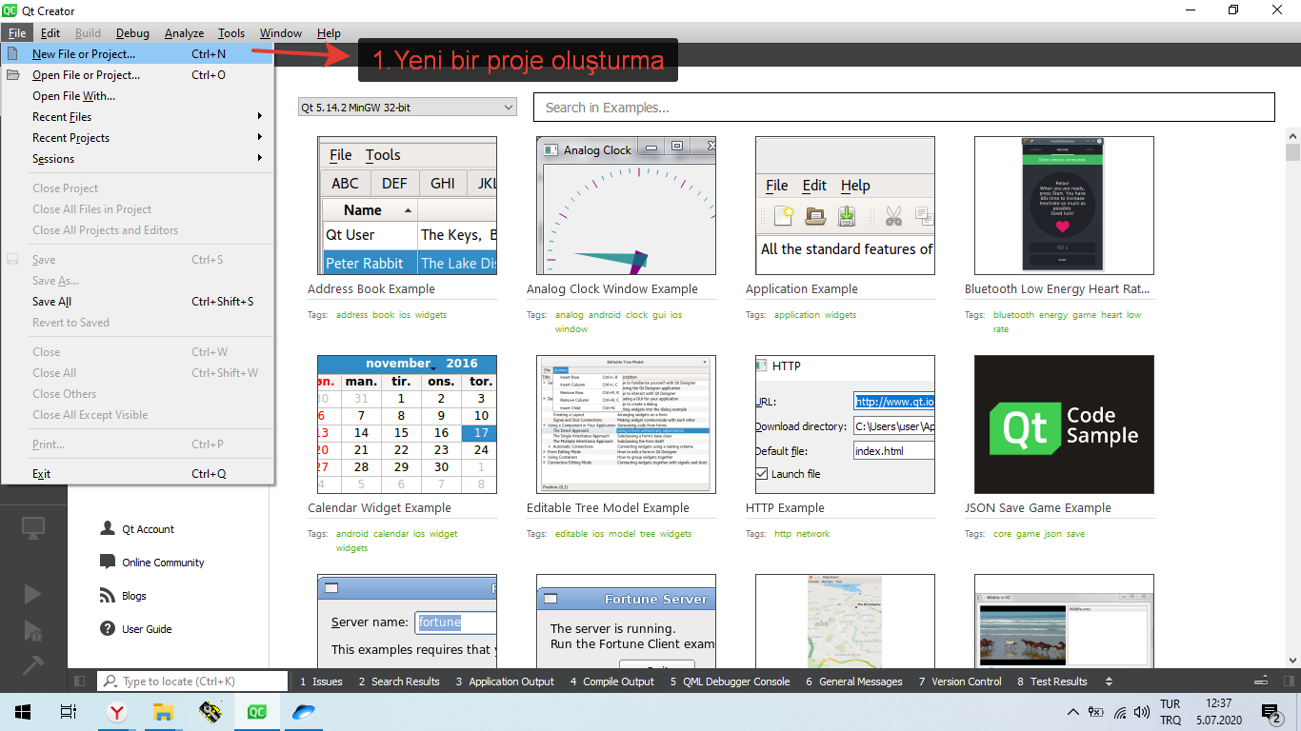This screenshot has width=1301, height=731.
Task: Click the vertical scrollbar of examples list
Action: point(1292,381)
